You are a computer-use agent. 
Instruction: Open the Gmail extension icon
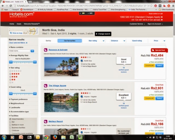point(160,6)
